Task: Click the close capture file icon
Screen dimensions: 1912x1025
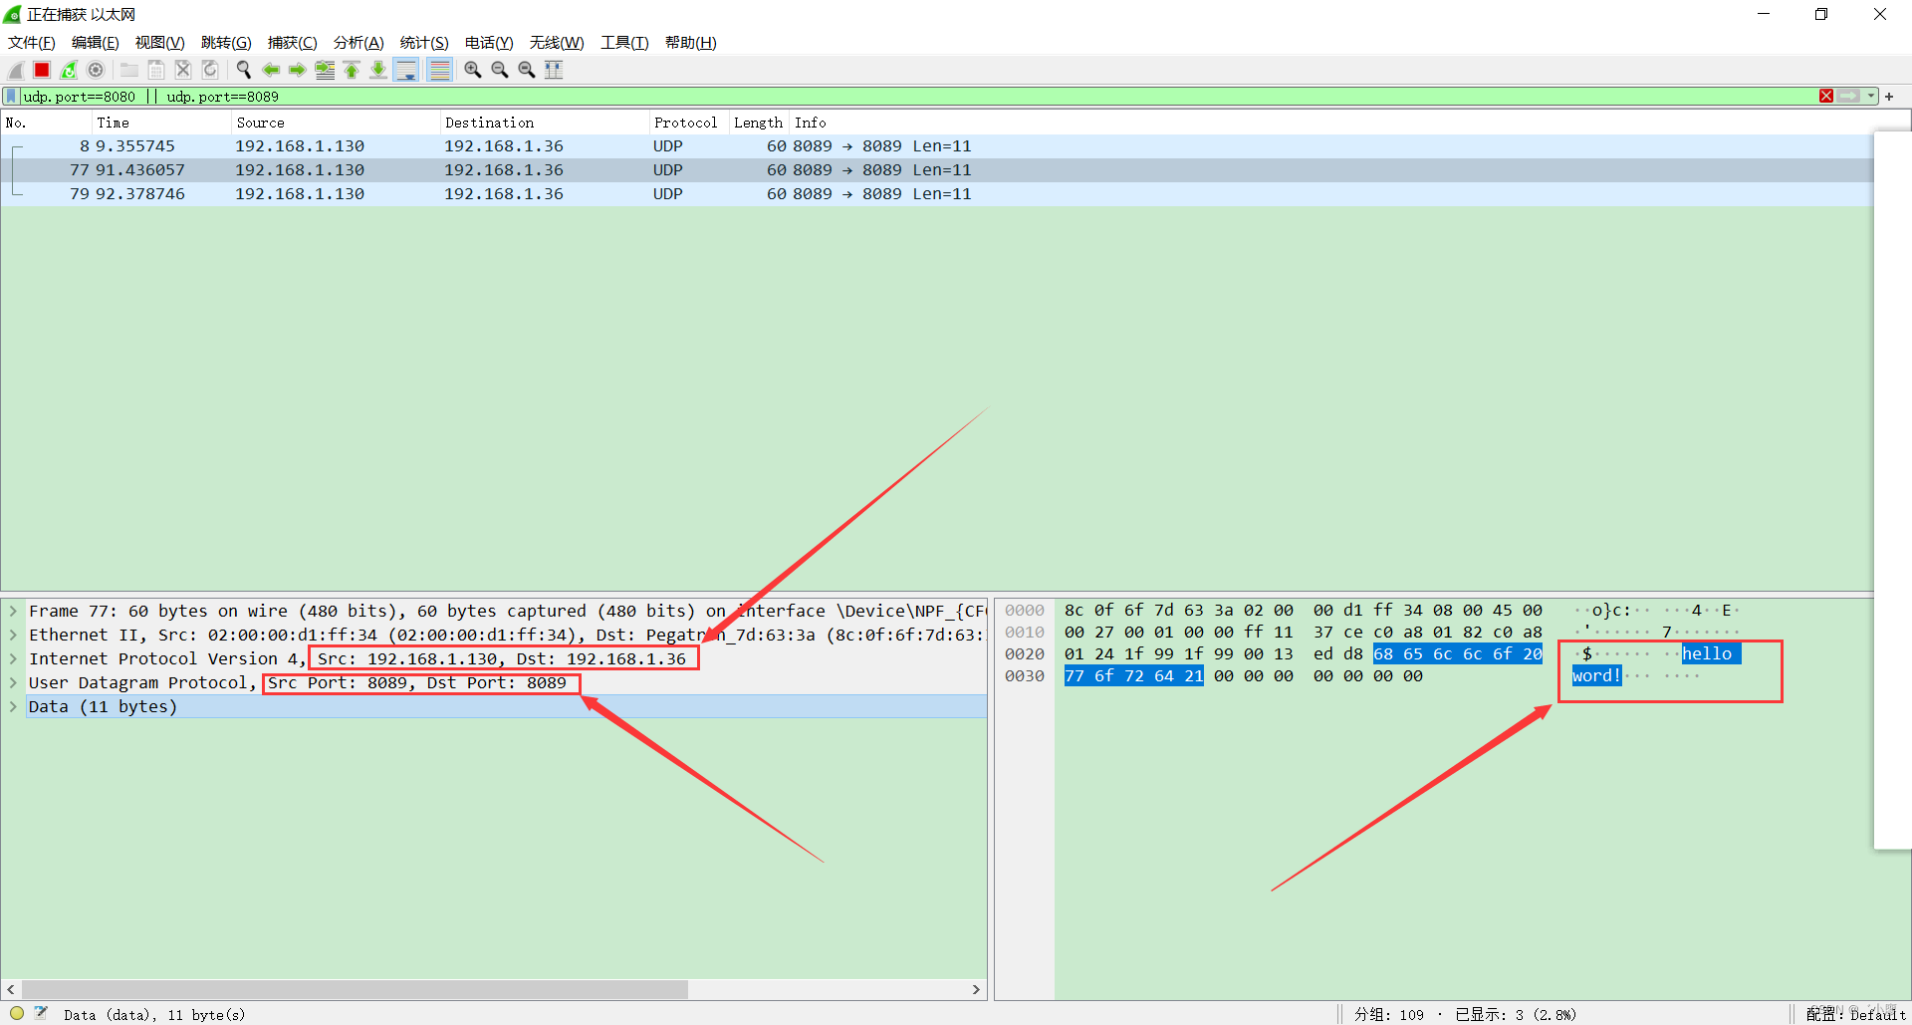Action: [x=183, y=70]
